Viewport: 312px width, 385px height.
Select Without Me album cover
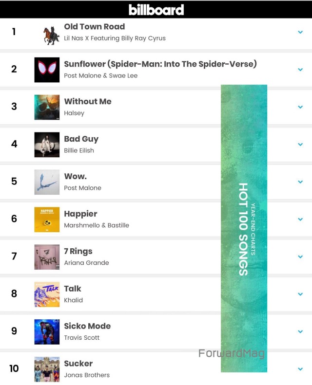pyautogui.click(x=47, y=107)
